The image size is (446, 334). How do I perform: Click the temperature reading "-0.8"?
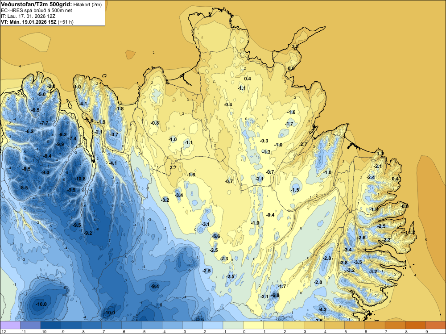tap(155, 123)
